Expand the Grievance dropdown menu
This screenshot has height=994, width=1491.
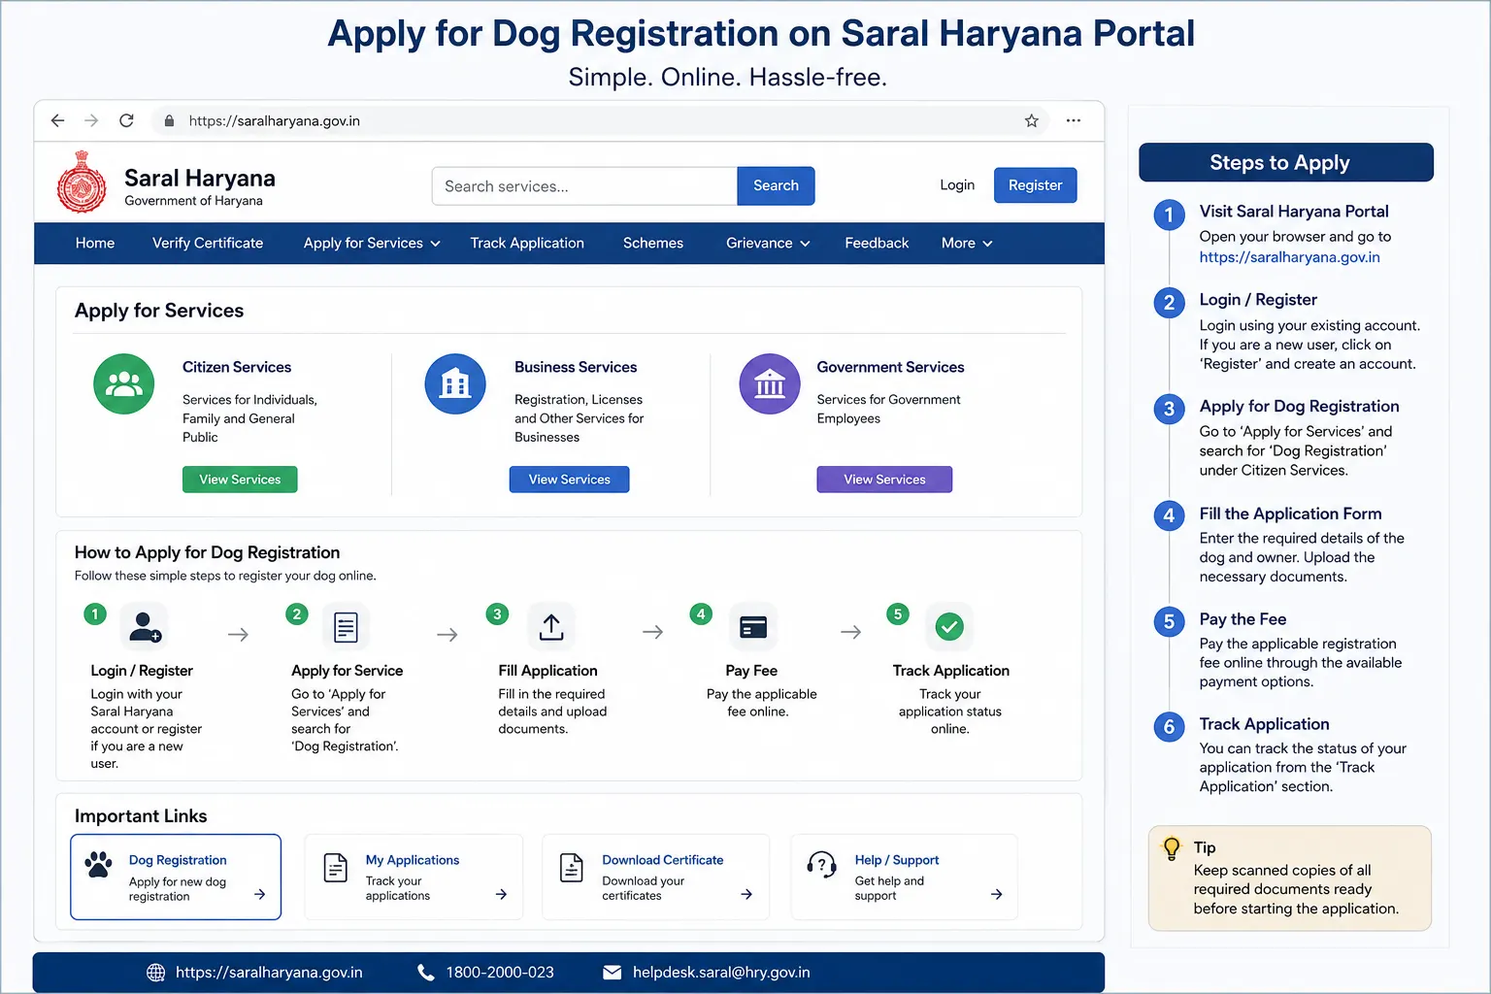768,243
